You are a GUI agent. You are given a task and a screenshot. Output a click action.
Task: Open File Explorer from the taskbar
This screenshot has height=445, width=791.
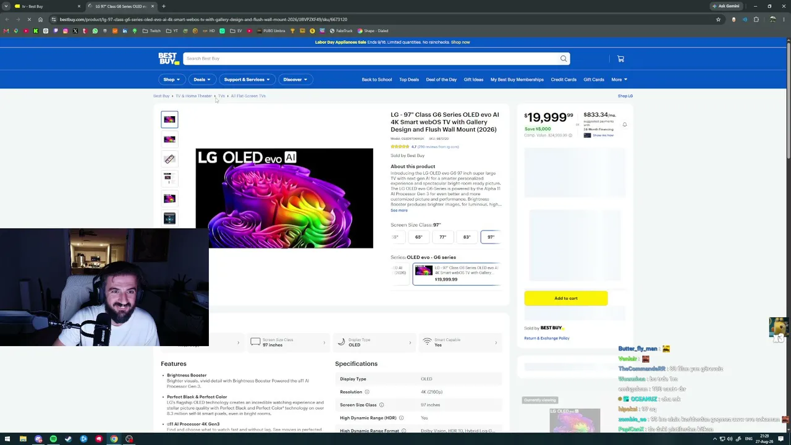pyautogui.click(x=23, y=439)
